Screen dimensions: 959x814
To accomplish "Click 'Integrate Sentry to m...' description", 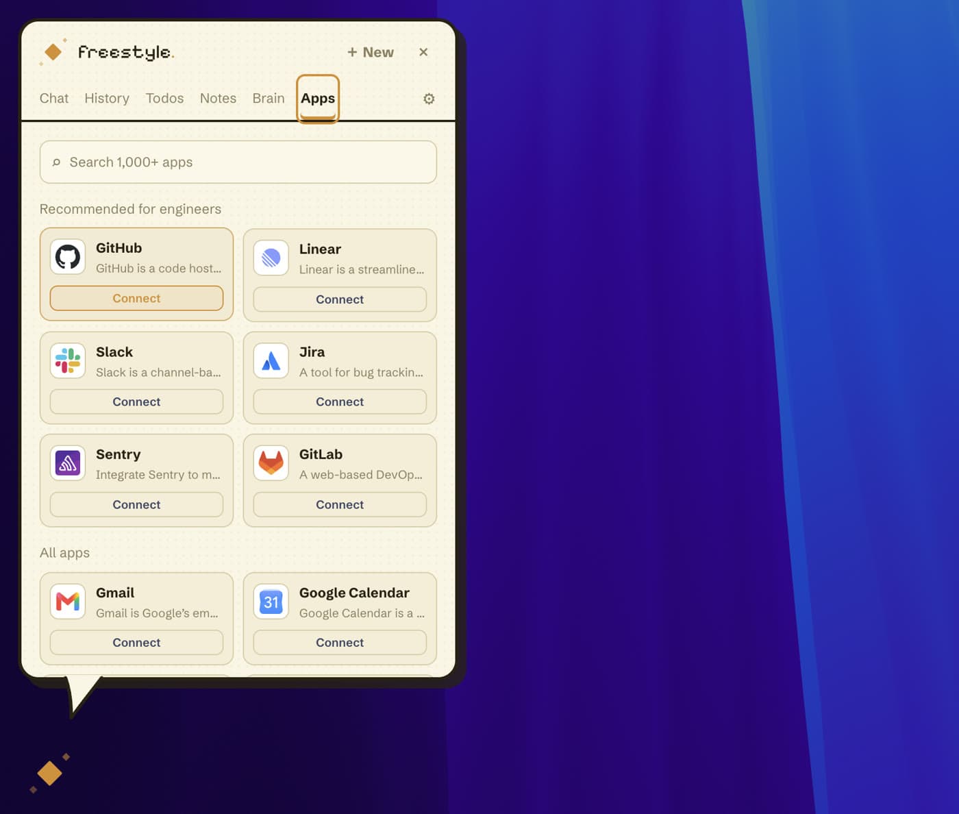I will [x=158, y=475].
